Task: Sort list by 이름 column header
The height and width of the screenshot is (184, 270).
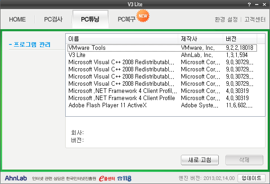Action: coord(121,39)
